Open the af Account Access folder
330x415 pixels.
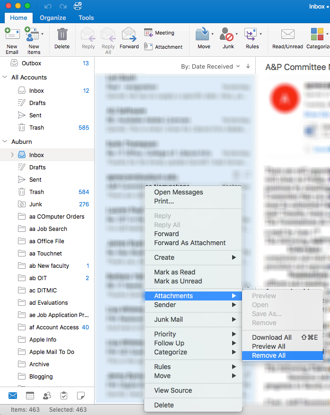pyautogui.click(x=47, y=327)
